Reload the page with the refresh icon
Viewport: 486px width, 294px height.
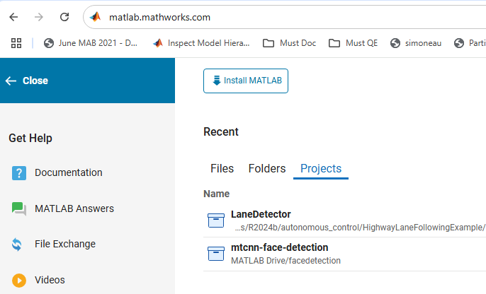pos(64,16)
